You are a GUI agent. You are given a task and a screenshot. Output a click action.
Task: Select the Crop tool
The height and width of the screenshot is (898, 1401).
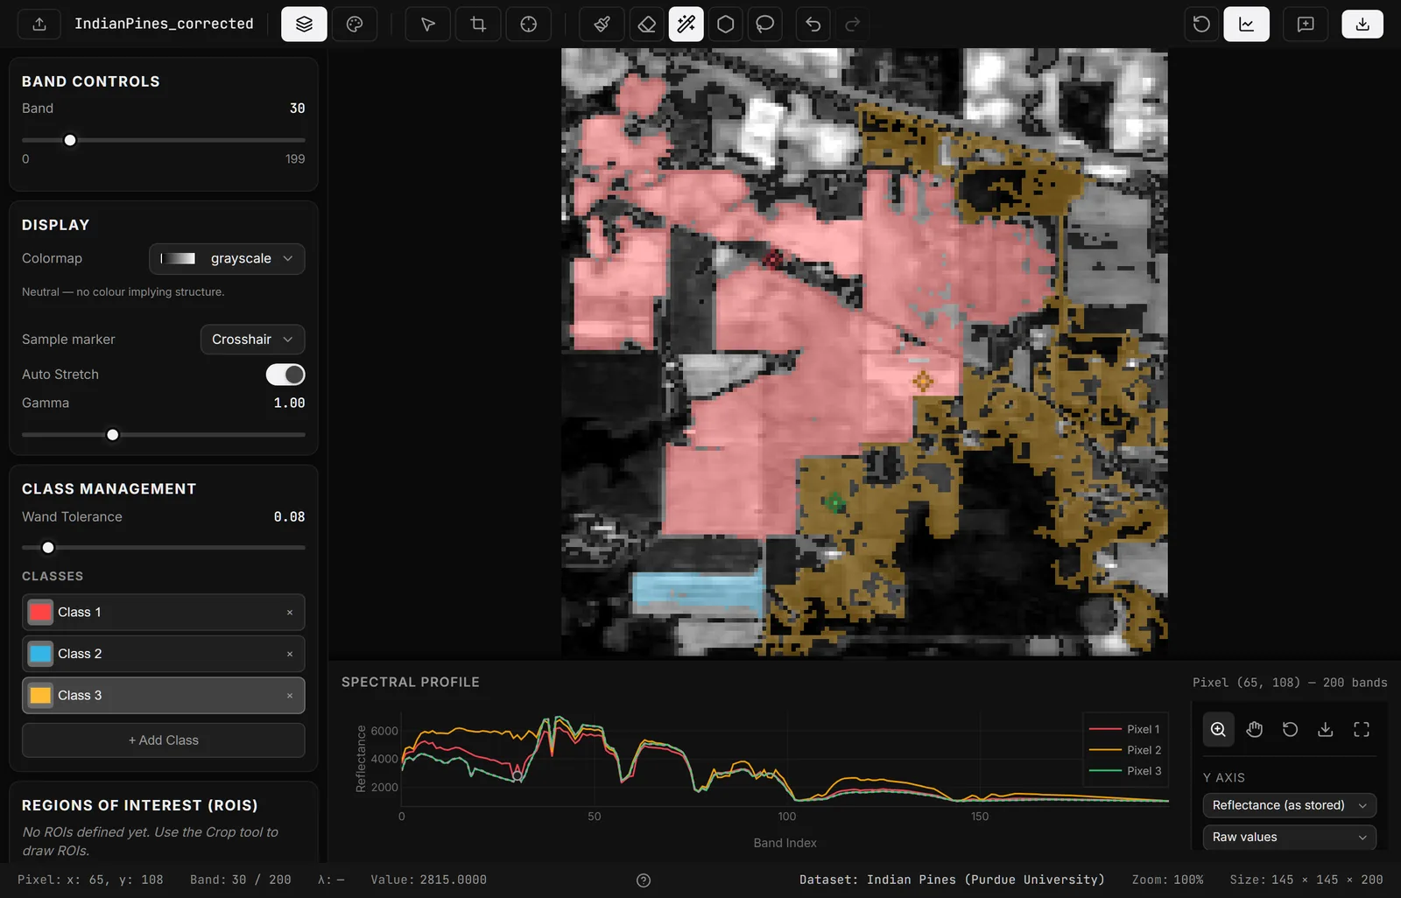478,25
